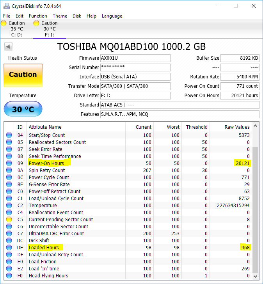Click the status circle for Uncorrectable Sector Count
The width and height of the screenshot is (263, 284).
pos(9,226)
